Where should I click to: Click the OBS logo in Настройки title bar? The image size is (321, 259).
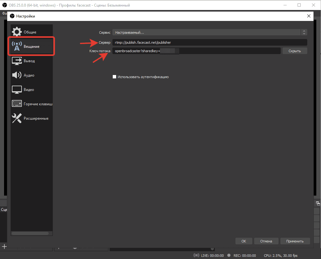pyautogui.click(x=12, y=16)
